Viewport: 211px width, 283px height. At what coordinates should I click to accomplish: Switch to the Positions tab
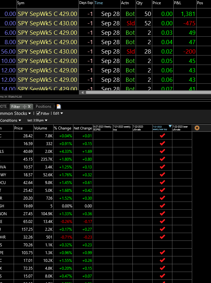[x=43, y=106]
